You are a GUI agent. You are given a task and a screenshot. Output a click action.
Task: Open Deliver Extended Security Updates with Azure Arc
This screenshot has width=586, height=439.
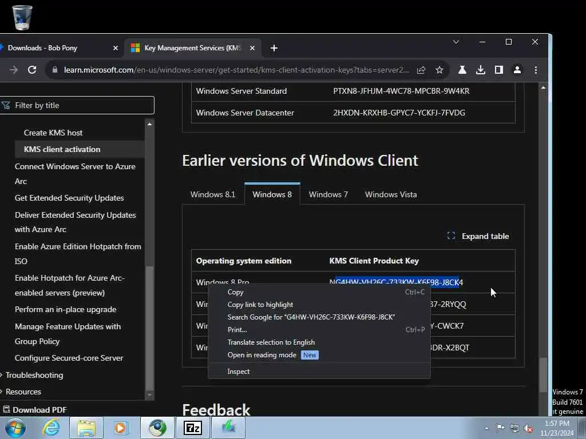[x=75, y=222]
